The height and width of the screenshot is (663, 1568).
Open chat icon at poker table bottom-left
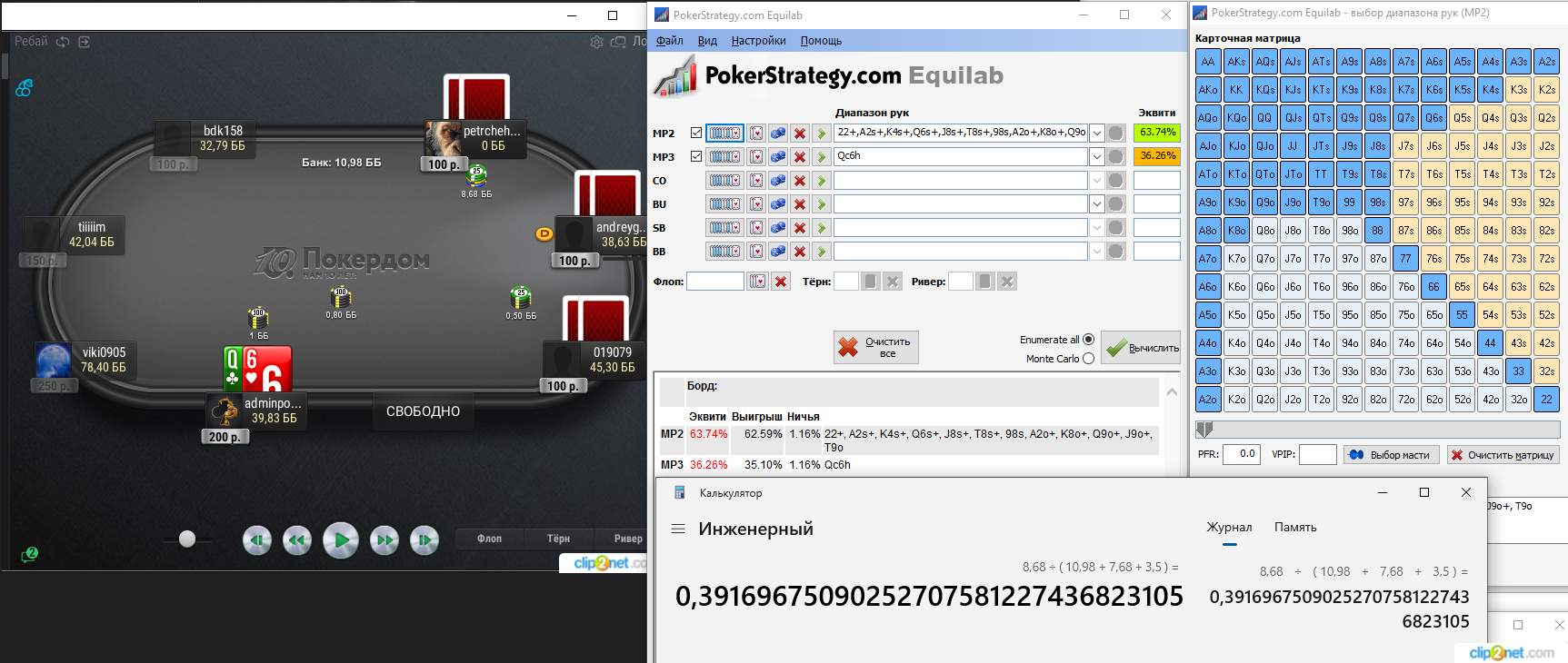pyautogui.click(x=29, y=554)
